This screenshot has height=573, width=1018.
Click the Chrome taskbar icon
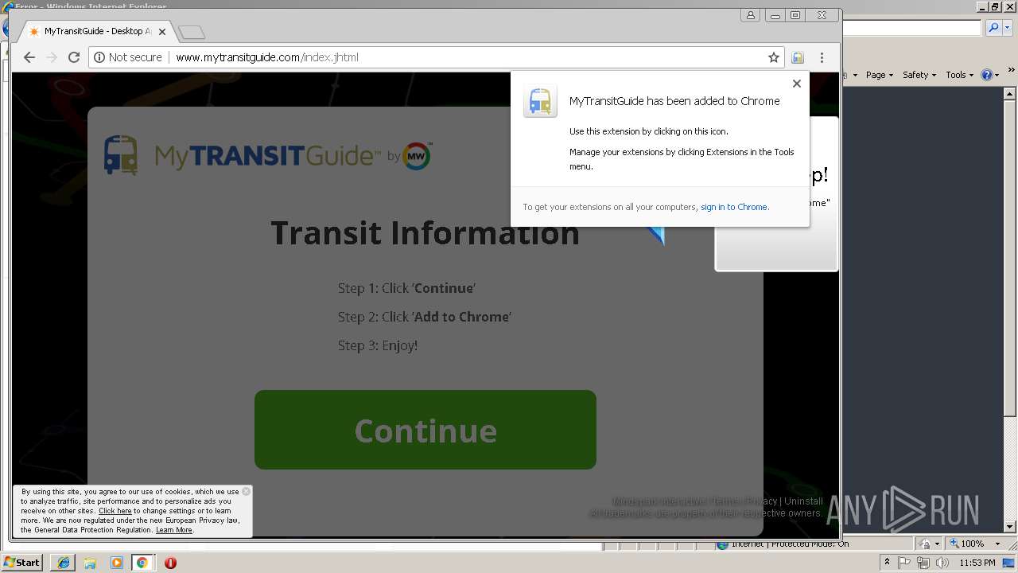142,563
